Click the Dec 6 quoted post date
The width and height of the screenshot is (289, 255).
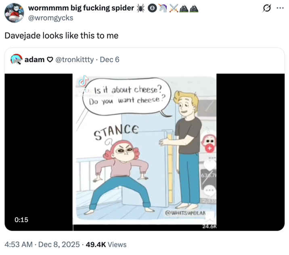pos(109,60)
